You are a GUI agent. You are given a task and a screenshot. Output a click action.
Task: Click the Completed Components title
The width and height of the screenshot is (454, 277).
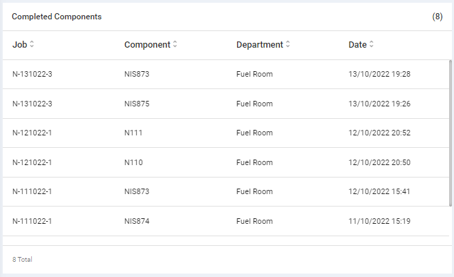57,17
